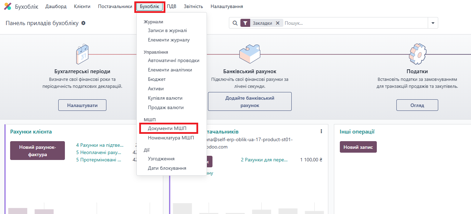Open the Звітність menu
The height and width of the screenshot is (214, 471).
[193, 7]
